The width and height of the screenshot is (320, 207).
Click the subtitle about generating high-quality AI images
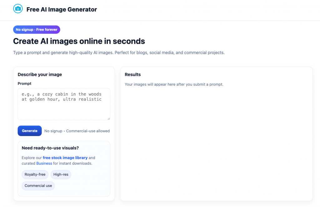[x=119, y=53]
